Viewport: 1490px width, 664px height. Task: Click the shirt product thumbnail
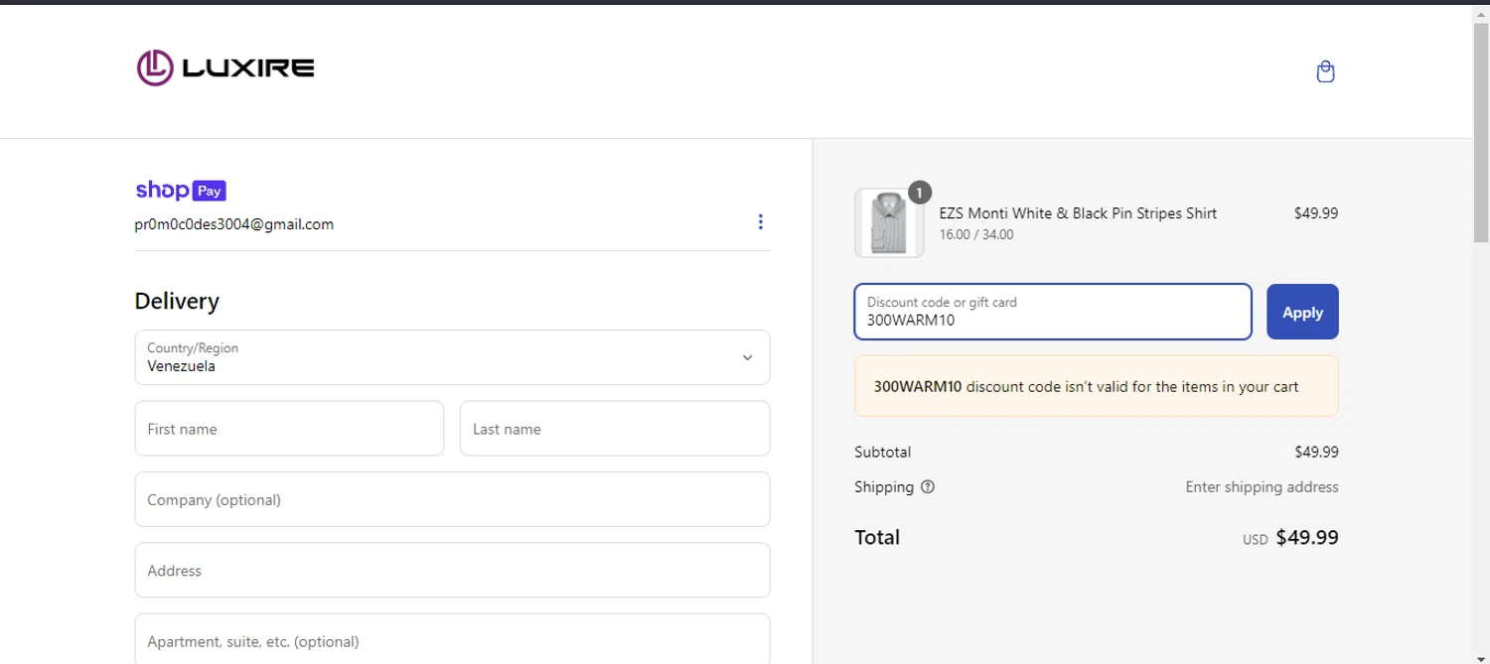tap(889, 223)
